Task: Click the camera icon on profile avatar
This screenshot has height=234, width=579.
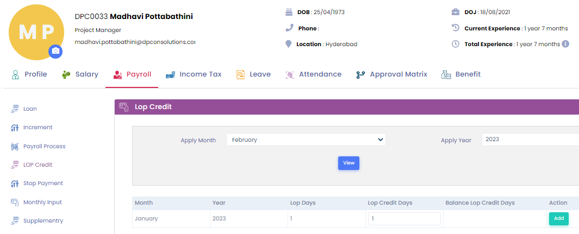Action: point(55,51)
